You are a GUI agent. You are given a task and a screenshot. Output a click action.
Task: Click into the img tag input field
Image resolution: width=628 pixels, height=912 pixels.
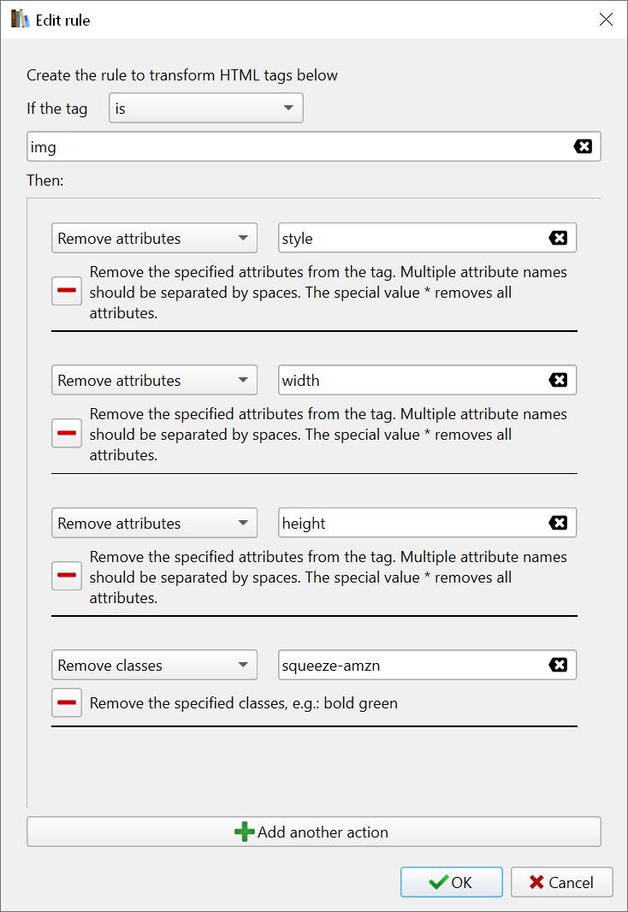point(291,146)
